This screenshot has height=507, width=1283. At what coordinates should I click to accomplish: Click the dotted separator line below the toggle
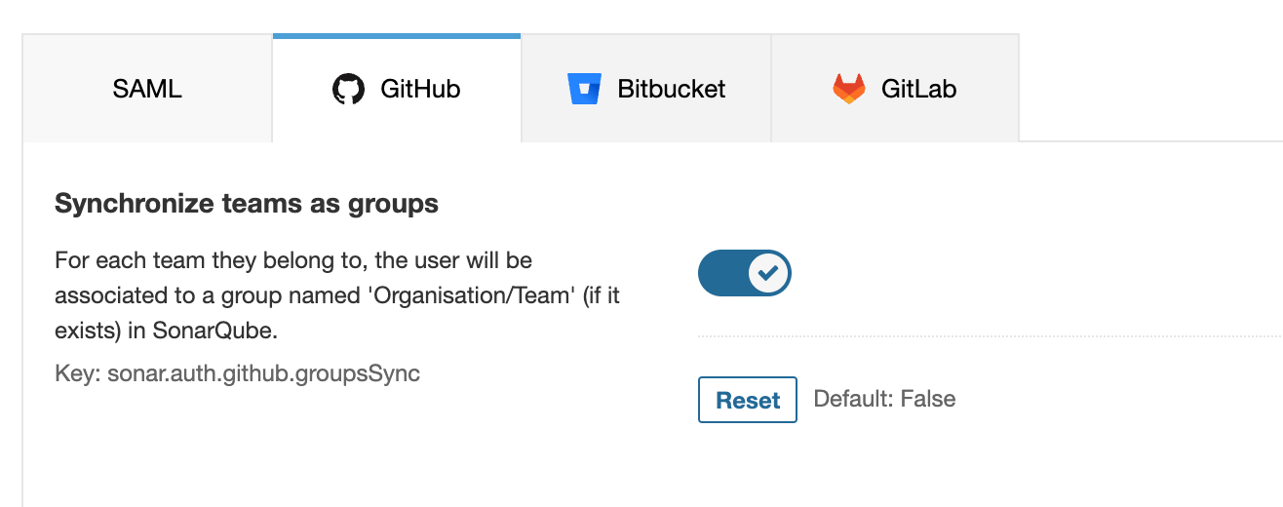[975, 336]
